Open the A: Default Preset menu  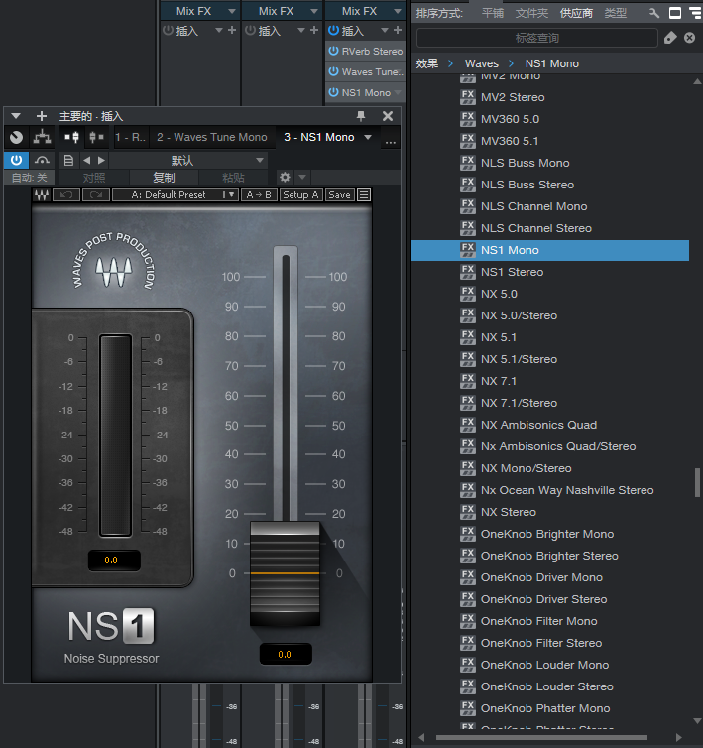(176, 194)
